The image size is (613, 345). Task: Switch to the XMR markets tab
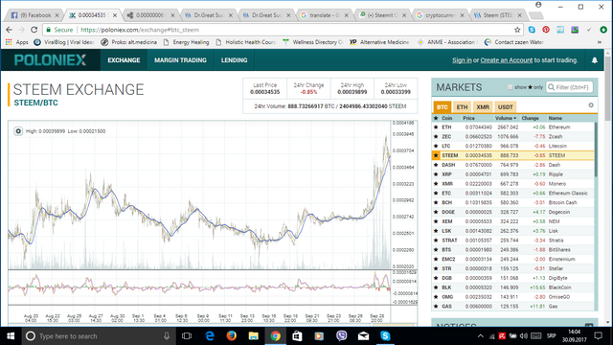pyautogui.click(x=483, y=106)
